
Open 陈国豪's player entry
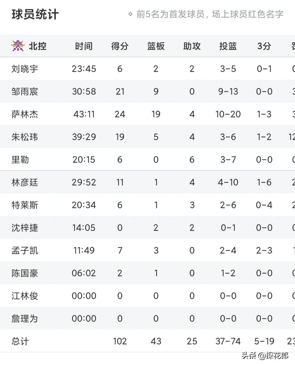(25, 273)
